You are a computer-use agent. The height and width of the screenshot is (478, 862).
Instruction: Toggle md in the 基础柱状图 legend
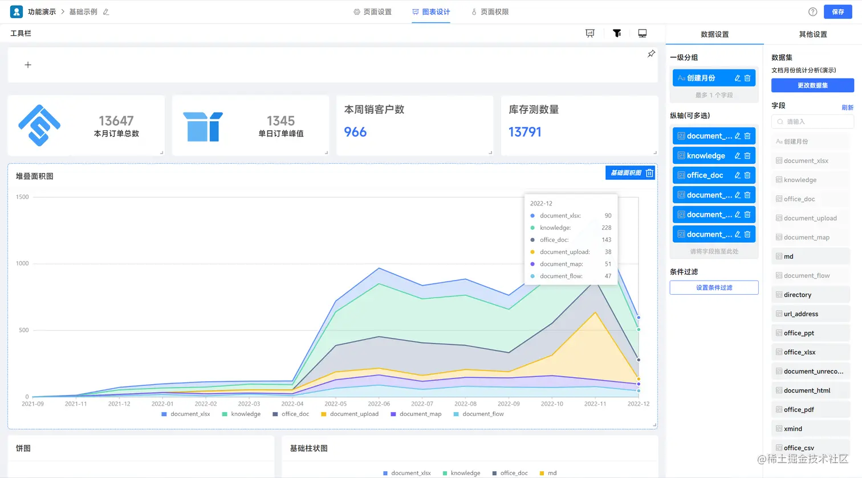pyautogui.click(x=548, y=473)
